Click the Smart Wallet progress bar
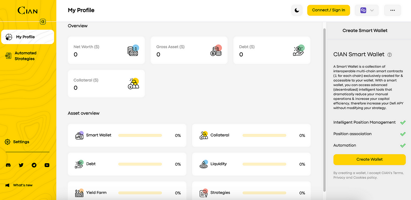411x200 pixels. pos(140,135)
